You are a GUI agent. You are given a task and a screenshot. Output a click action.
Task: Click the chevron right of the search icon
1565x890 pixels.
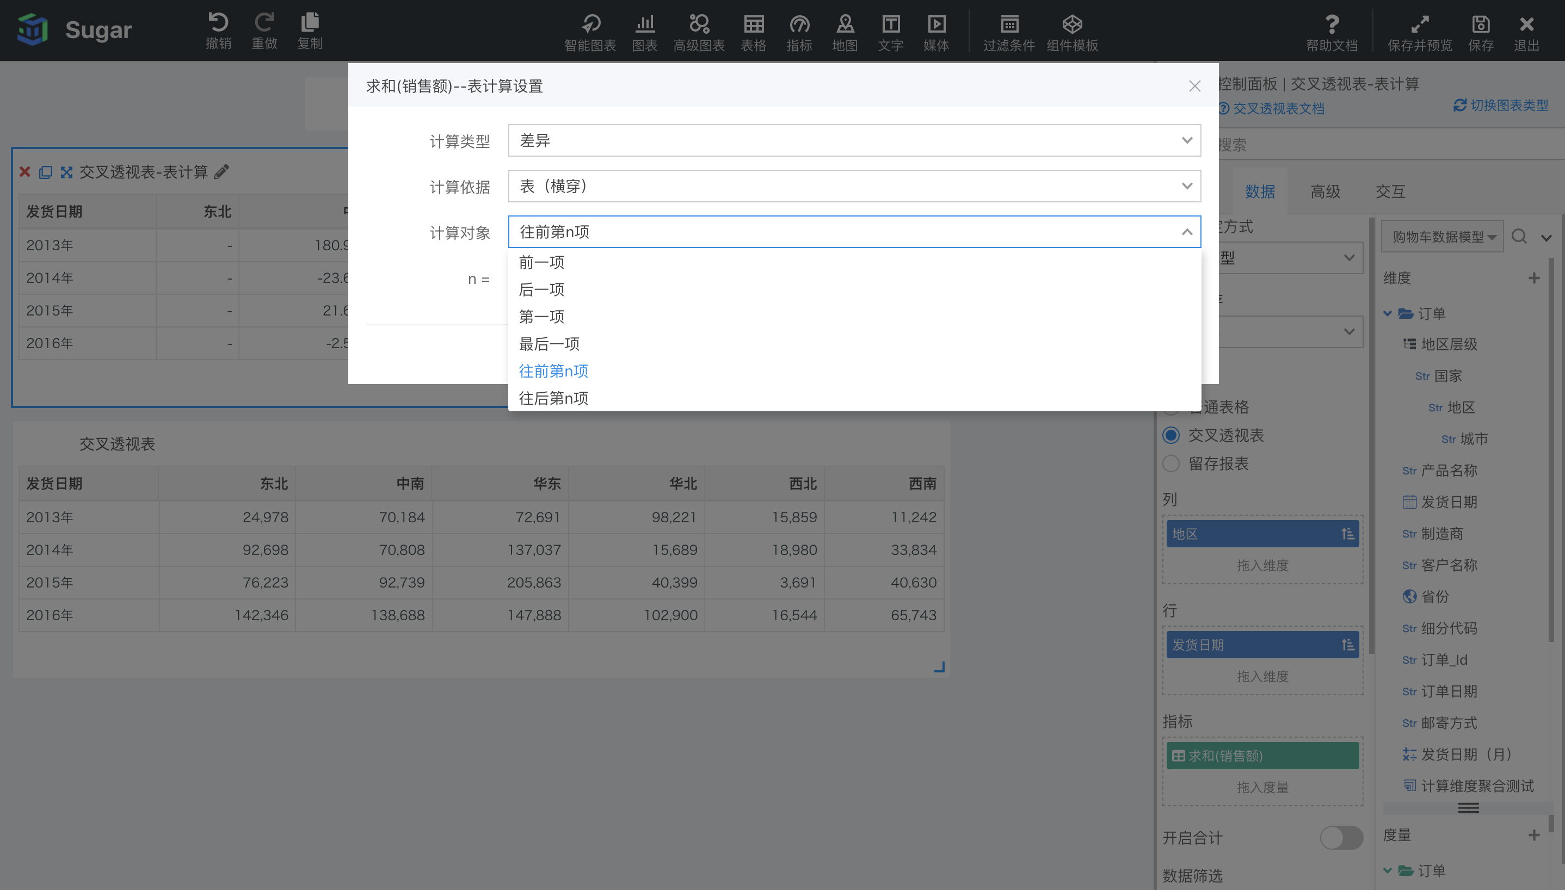pos(1546,238)
